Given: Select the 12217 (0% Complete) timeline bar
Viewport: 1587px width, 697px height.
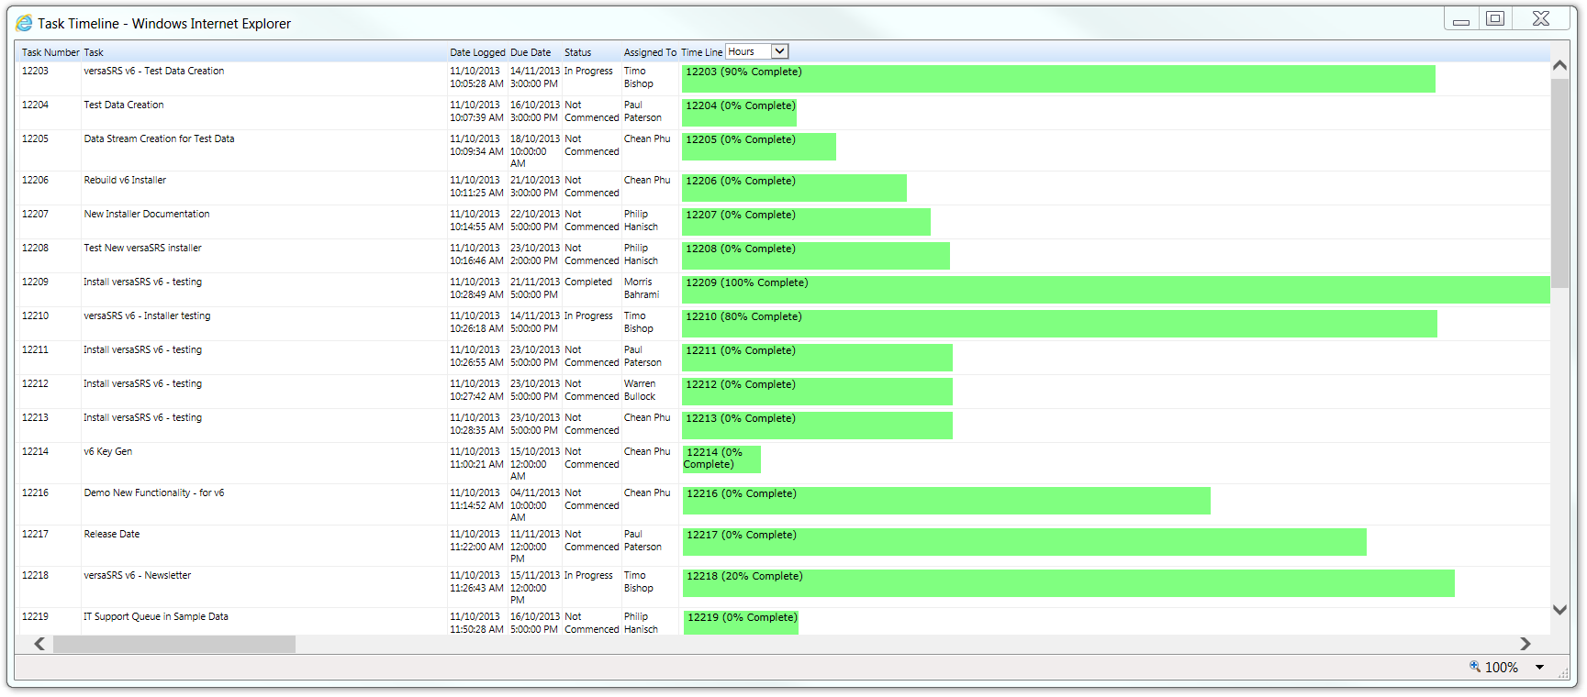Looking at the screenshot, I should pyautogui.click(x=1024, y=542).
